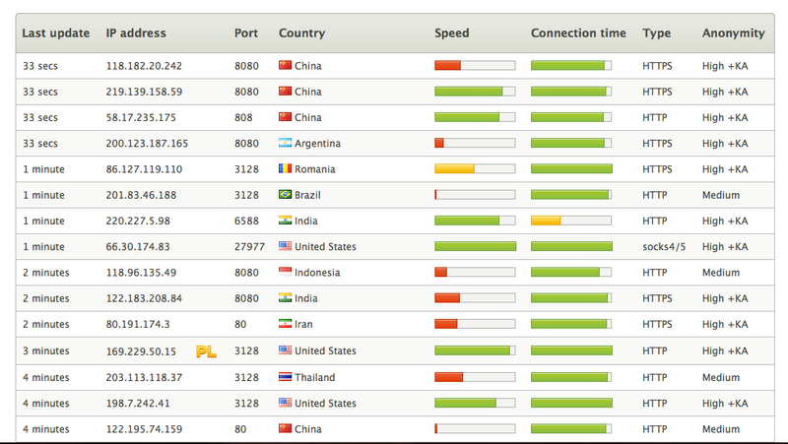Sort by the Anonymity column header
The width and height of the screenshot is (788, 444).
click(x=733, y=33)
